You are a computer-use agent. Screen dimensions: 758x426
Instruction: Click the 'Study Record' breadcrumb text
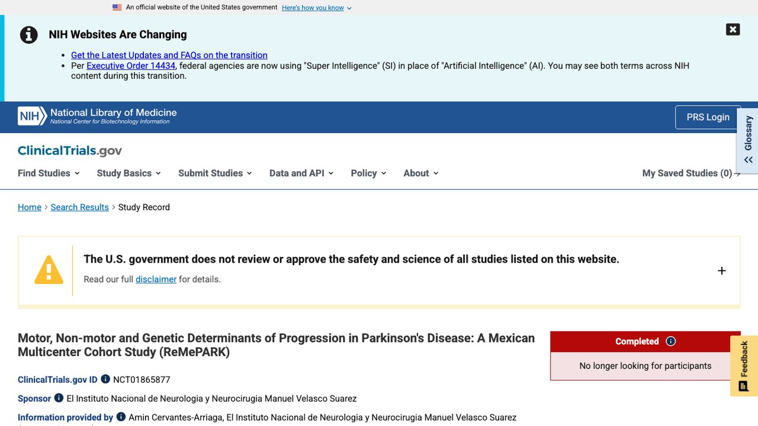pyautogui.click(x=144, y=207)
